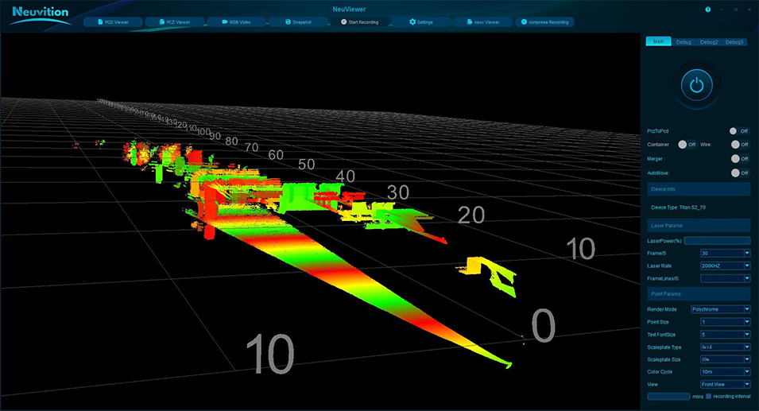The image size is (759, 411).
Task: Click the Neuvition logo
Action: point(41,14)
